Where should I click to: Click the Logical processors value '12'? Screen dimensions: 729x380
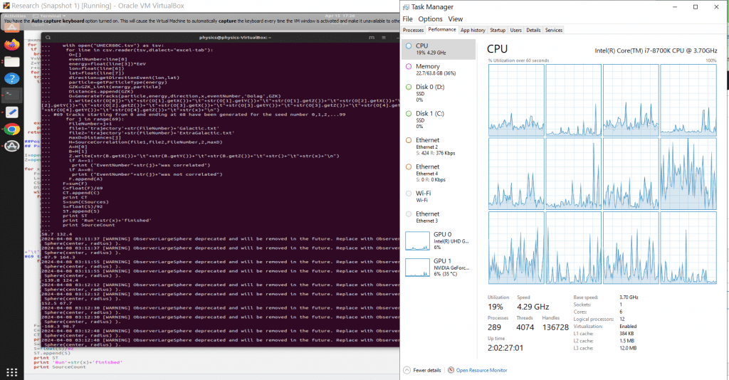(x=622, y=319)
